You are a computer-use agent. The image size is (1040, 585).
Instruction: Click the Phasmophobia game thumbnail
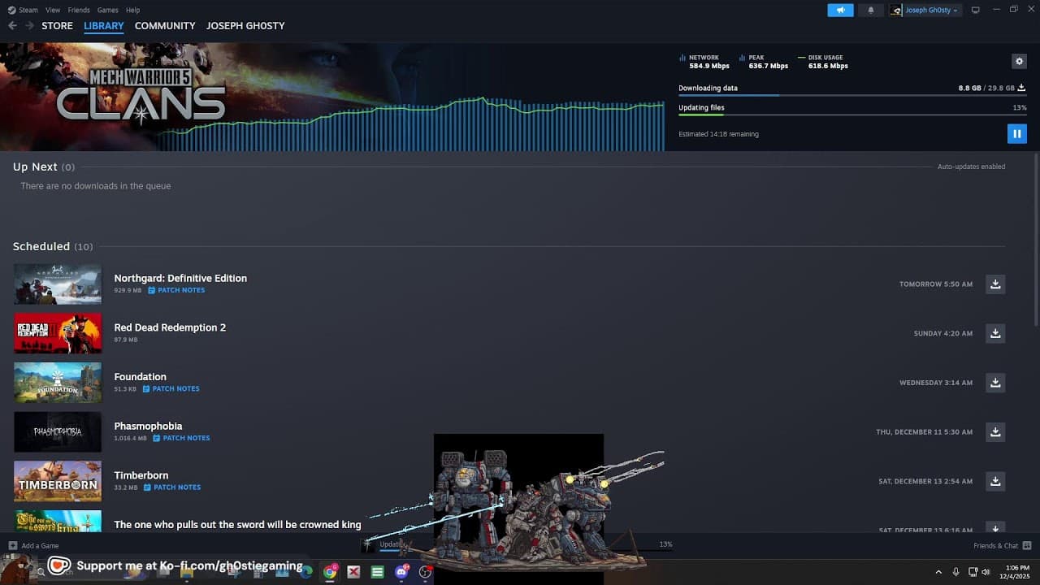point(58,431)
